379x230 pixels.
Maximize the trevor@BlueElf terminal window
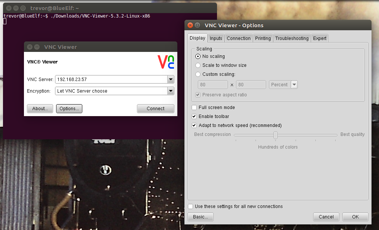tap(23, 8)
